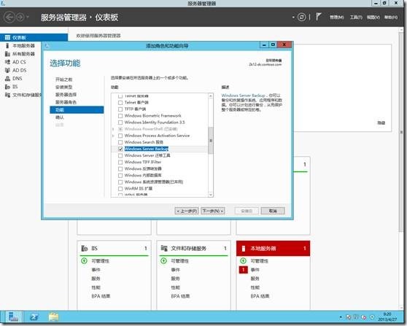Click the 隐藏 hide link in welcome panel
Screen dimensions: 407x326
tap(381, 123)
